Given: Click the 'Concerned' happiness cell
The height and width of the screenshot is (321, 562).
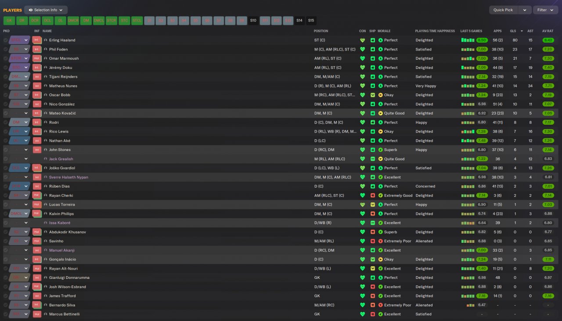Looking at the screenshot, I should (425, 186).
